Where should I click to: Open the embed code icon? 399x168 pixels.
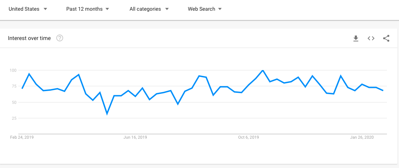point(371,38)
